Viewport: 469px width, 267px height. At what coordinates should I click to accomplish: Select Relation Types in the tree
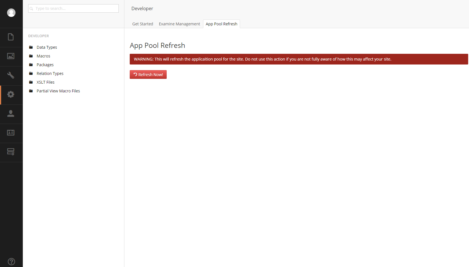[50, 74]
